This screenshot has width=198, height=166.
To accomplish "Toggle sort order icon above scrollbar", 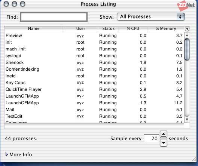I will tap(187, 29).
